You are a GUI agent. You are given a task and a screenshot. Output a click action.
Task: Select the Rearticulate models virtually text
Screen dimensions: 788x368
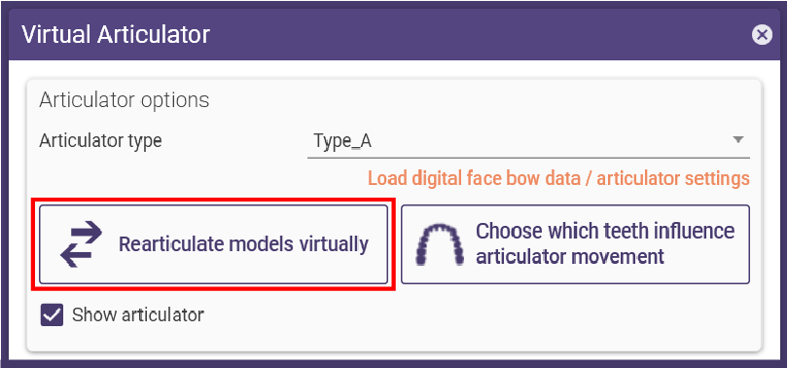pyautogui.click(x=244, y=243)
